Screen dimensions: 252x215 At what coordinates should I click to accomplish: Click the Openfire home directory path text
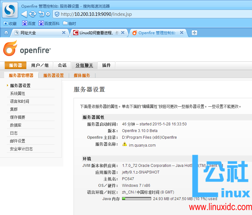click(x=149, y=137)
